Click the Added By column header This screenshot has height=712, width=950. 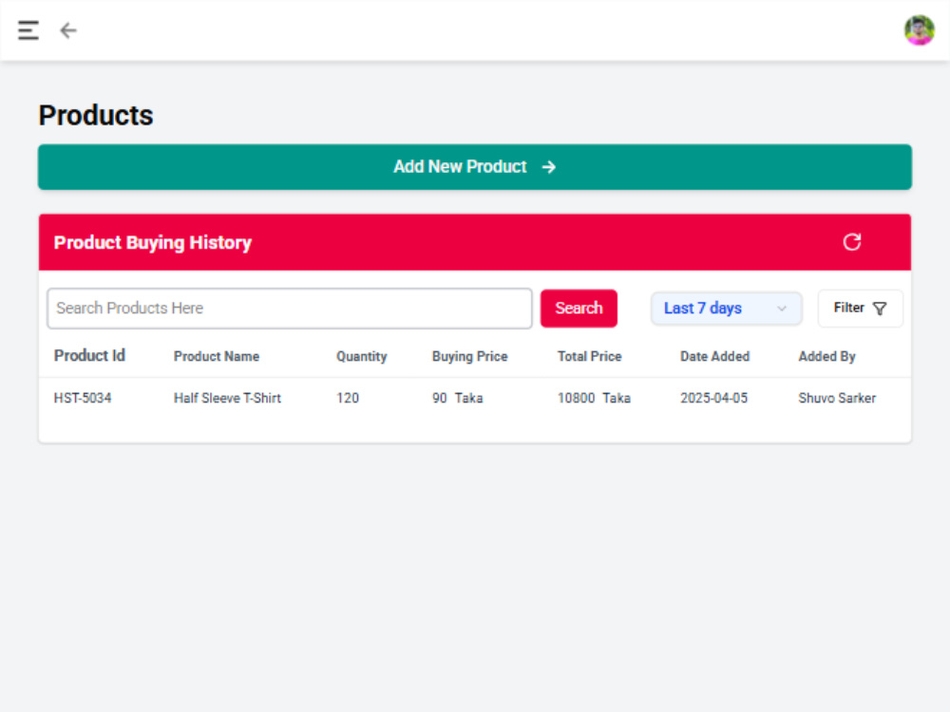pyautogui.click(x=827, y=357)
